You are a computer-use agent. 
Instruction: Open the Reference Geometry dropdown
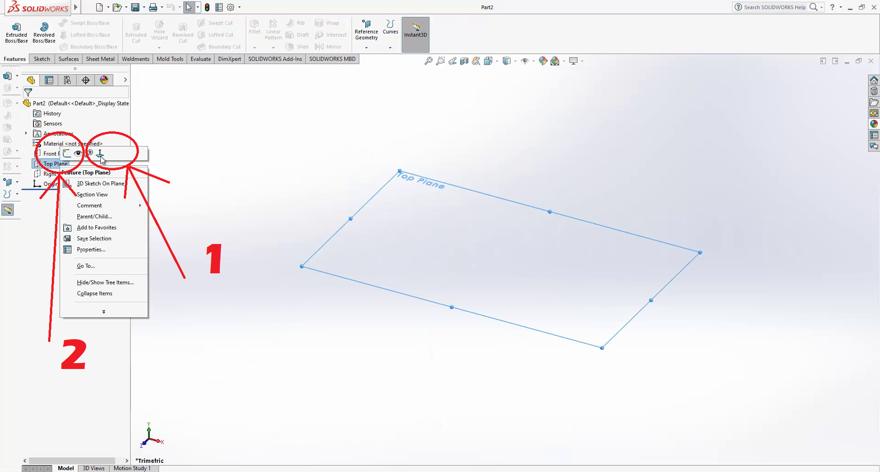tap(366, 48)
